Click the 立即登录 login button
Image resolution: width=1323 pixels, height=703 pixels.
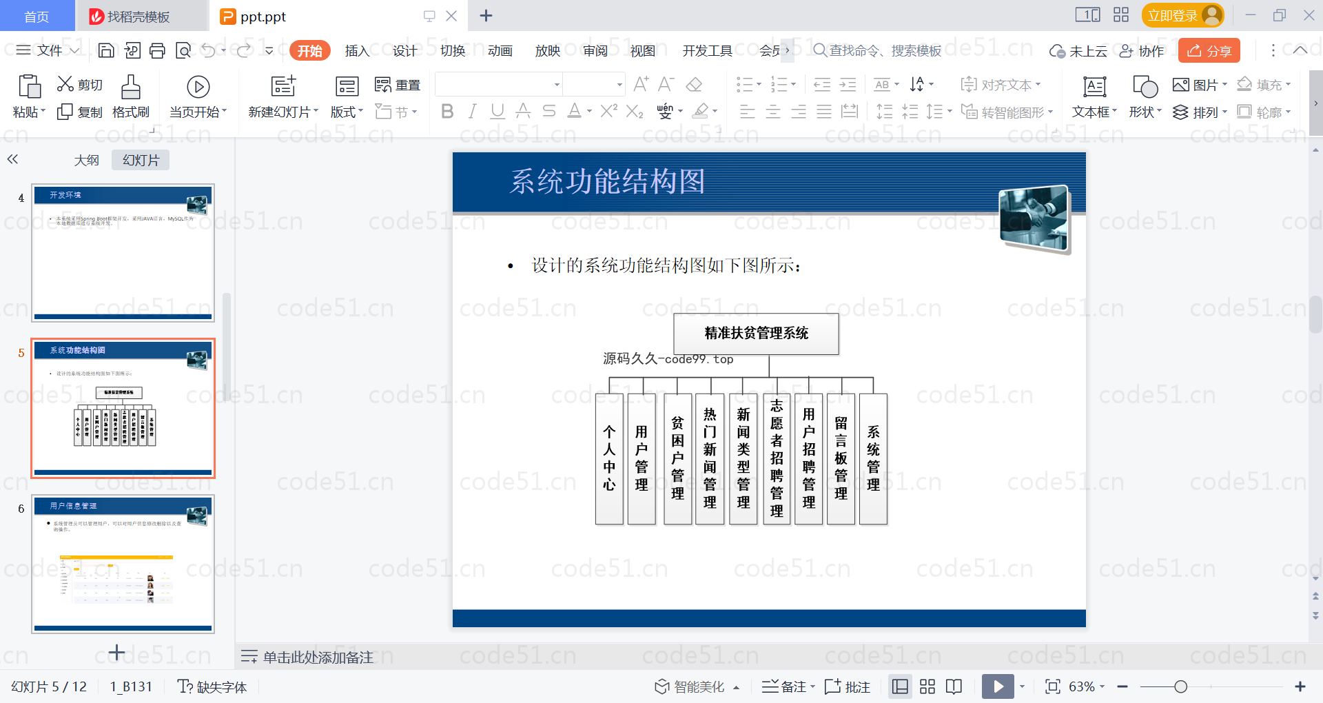(x=1182, y=15)
